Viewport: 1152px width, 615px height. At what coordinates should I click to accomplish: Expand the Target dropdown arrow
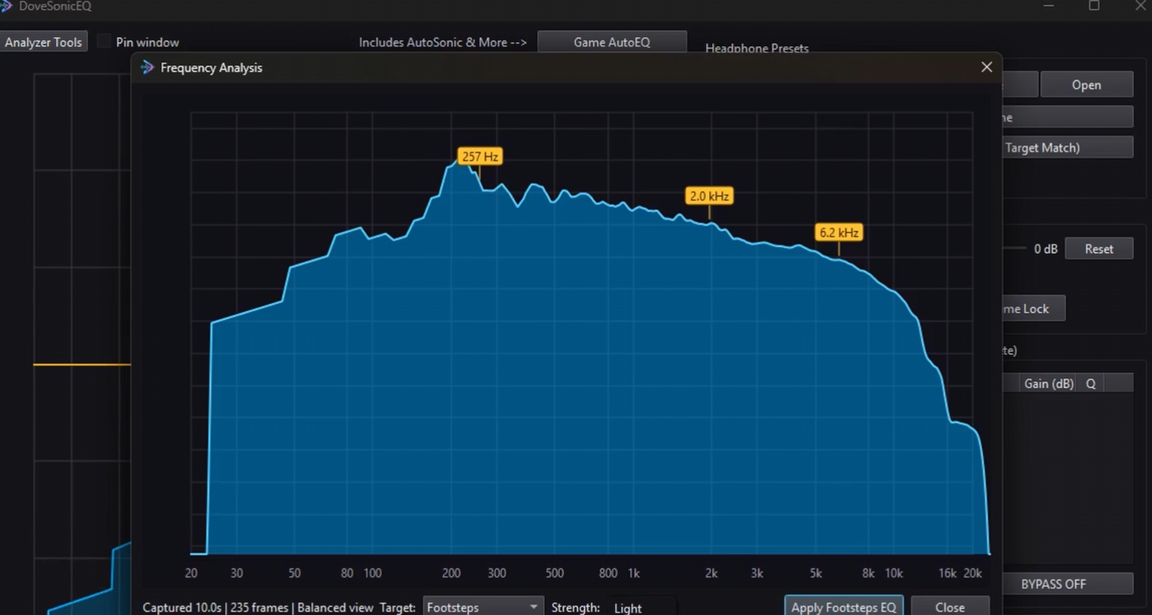pos(534,607)
